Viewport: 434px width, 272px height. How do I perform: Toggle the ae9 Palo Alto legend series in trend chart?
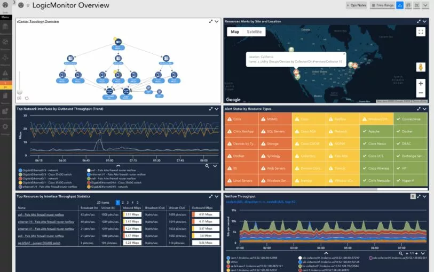[x=112, y=179]
